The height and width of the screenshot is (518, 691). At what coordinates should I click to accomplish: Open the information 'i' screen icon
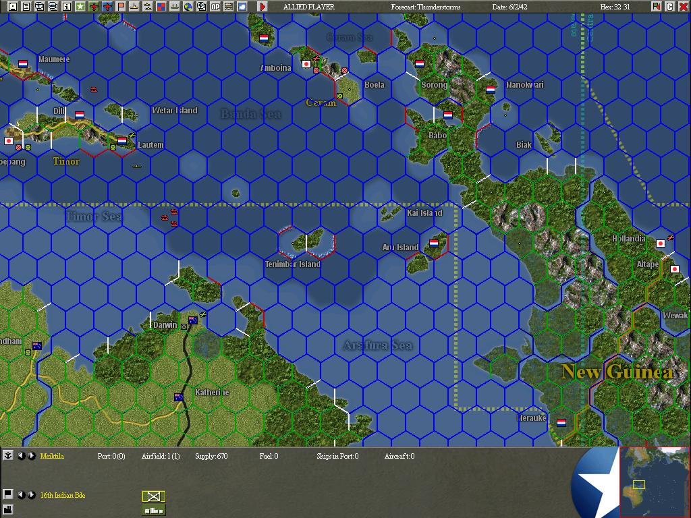point(67,6)
